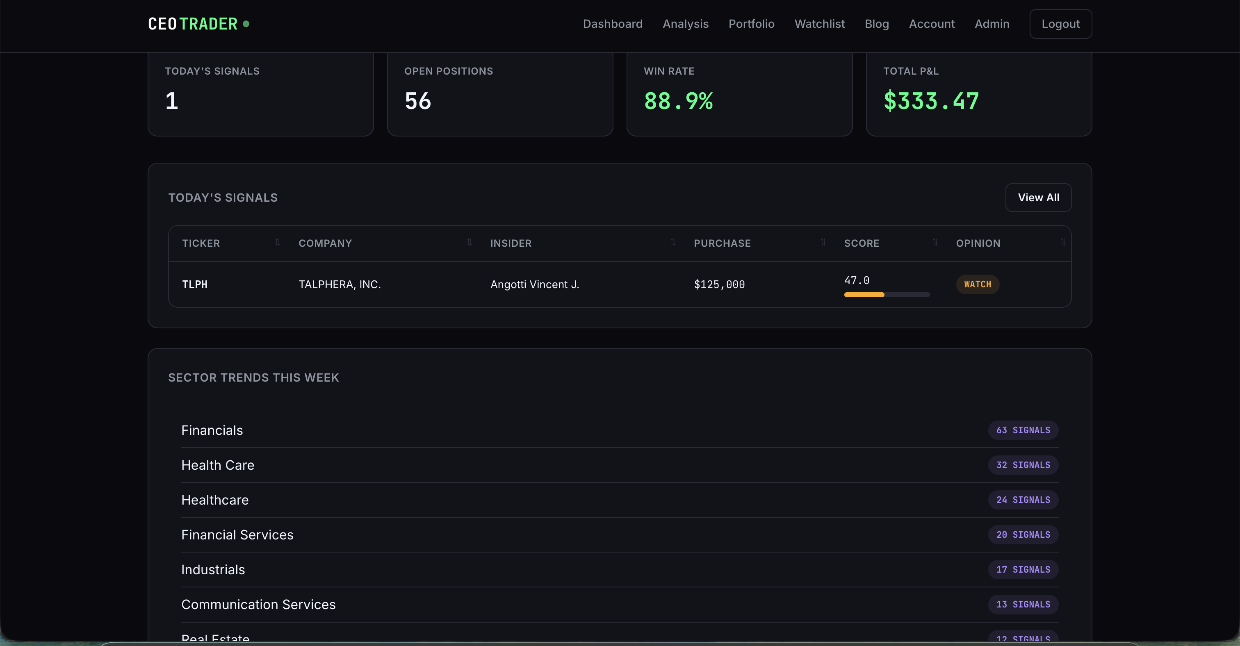
Task: Click the 32 SIGNALS badge
Action: (x=1023, y=465)
